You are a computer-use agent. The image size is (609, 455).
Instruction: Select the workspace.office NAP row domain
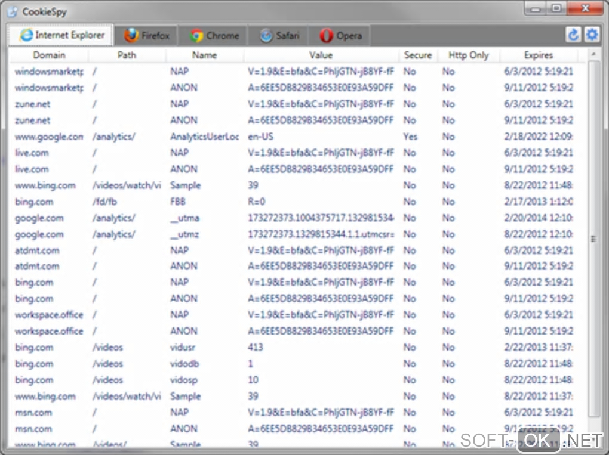49,315
